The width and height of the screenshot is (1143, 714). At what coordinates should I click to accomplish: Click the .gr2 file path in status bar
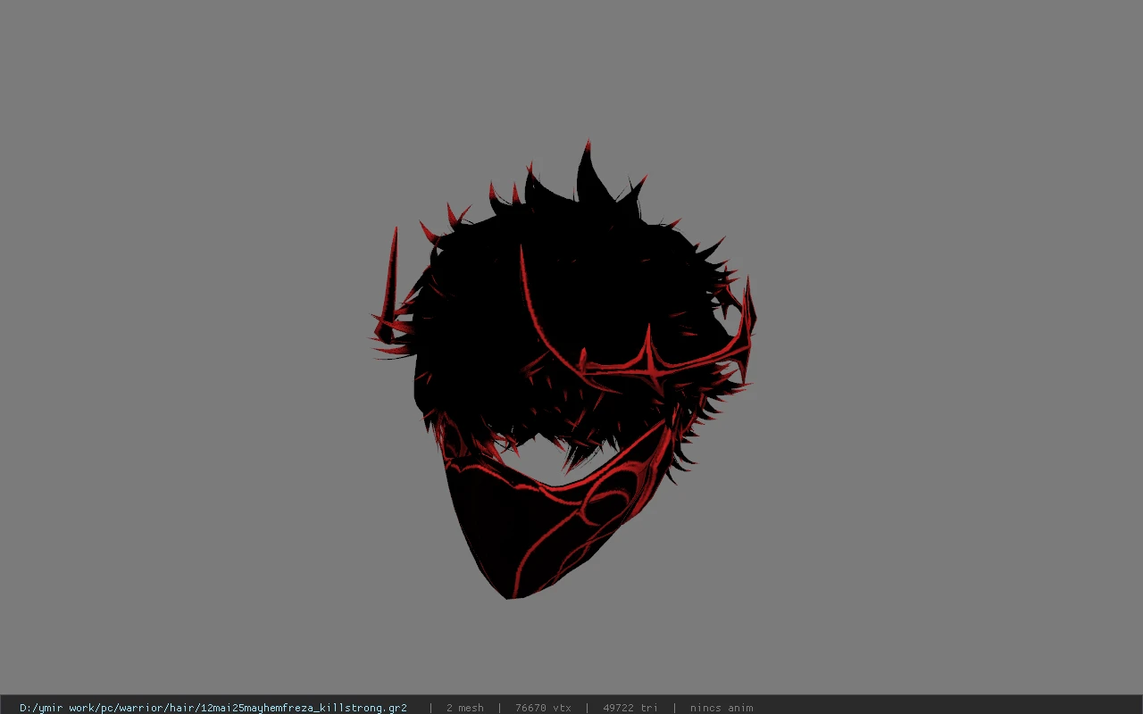[213, 708]
